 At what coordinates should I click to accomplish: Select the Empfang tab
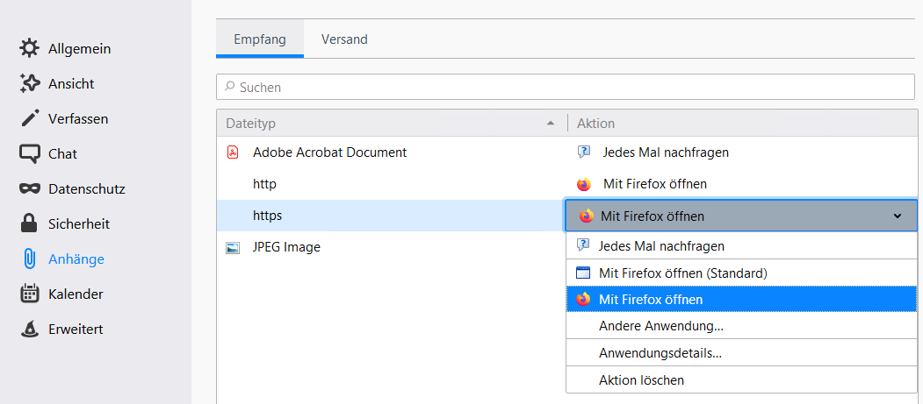click(x=259, y=39)
